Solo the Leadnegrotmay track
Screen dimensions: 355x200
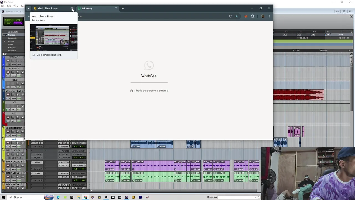coord(17,131)
